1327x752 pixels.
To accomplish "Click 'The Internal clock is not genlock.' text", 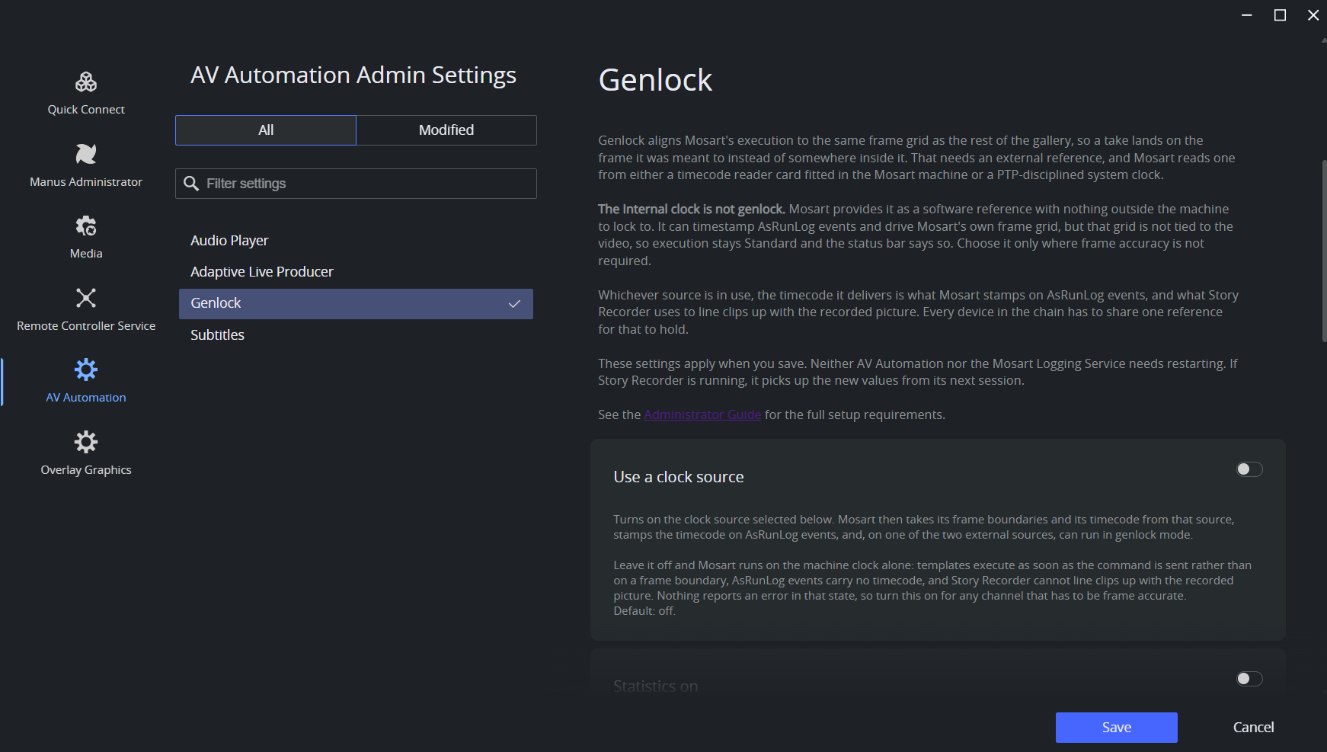I will click(x=692, y=209).
